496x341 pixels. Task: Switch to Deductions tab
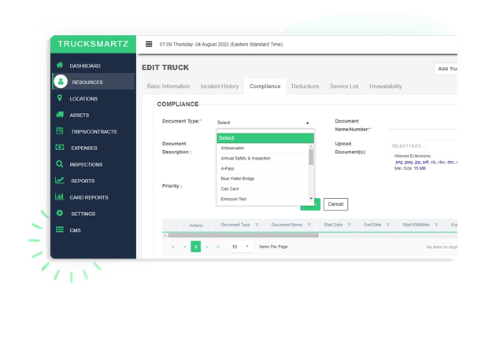pyautogui.click(x=305, y=86)
